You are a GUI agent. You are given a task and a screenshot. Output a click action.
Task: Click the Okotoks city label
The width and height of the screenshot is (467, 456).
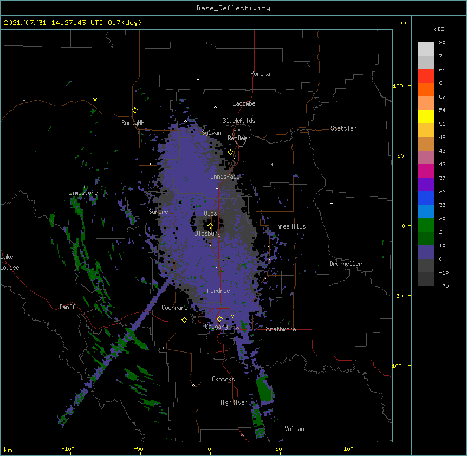coord(223,379)
